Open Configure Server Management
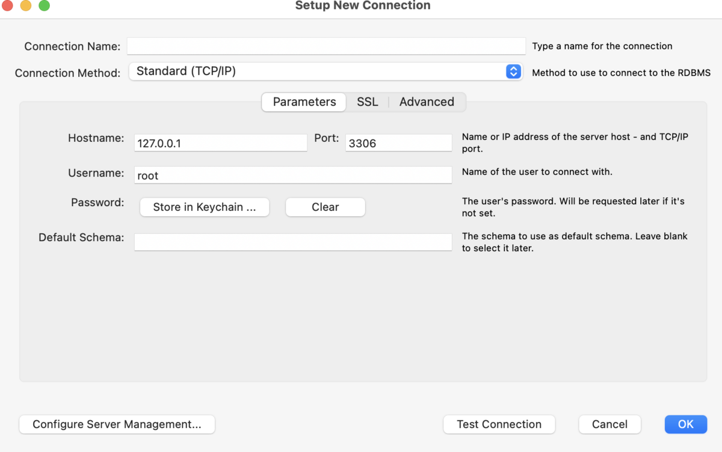 coord(117,424)
